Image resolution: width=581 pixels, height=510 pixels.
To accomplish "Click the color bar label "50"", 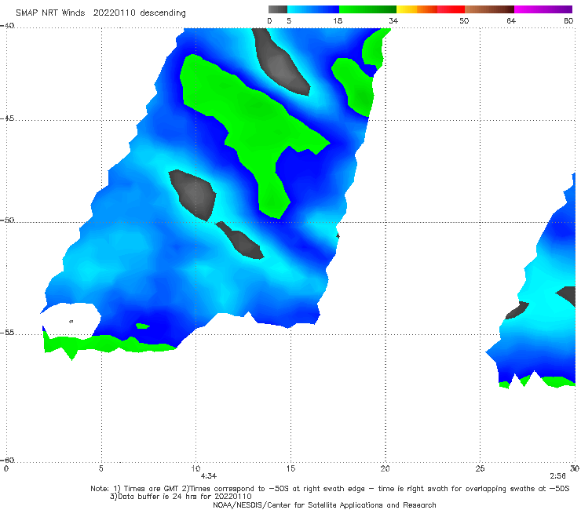I will coord(464,20).
